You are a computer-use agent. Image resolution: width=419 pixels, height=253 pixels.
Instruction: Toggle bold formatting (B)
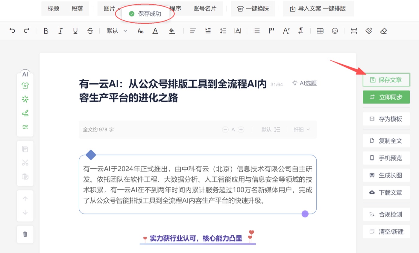46,31
